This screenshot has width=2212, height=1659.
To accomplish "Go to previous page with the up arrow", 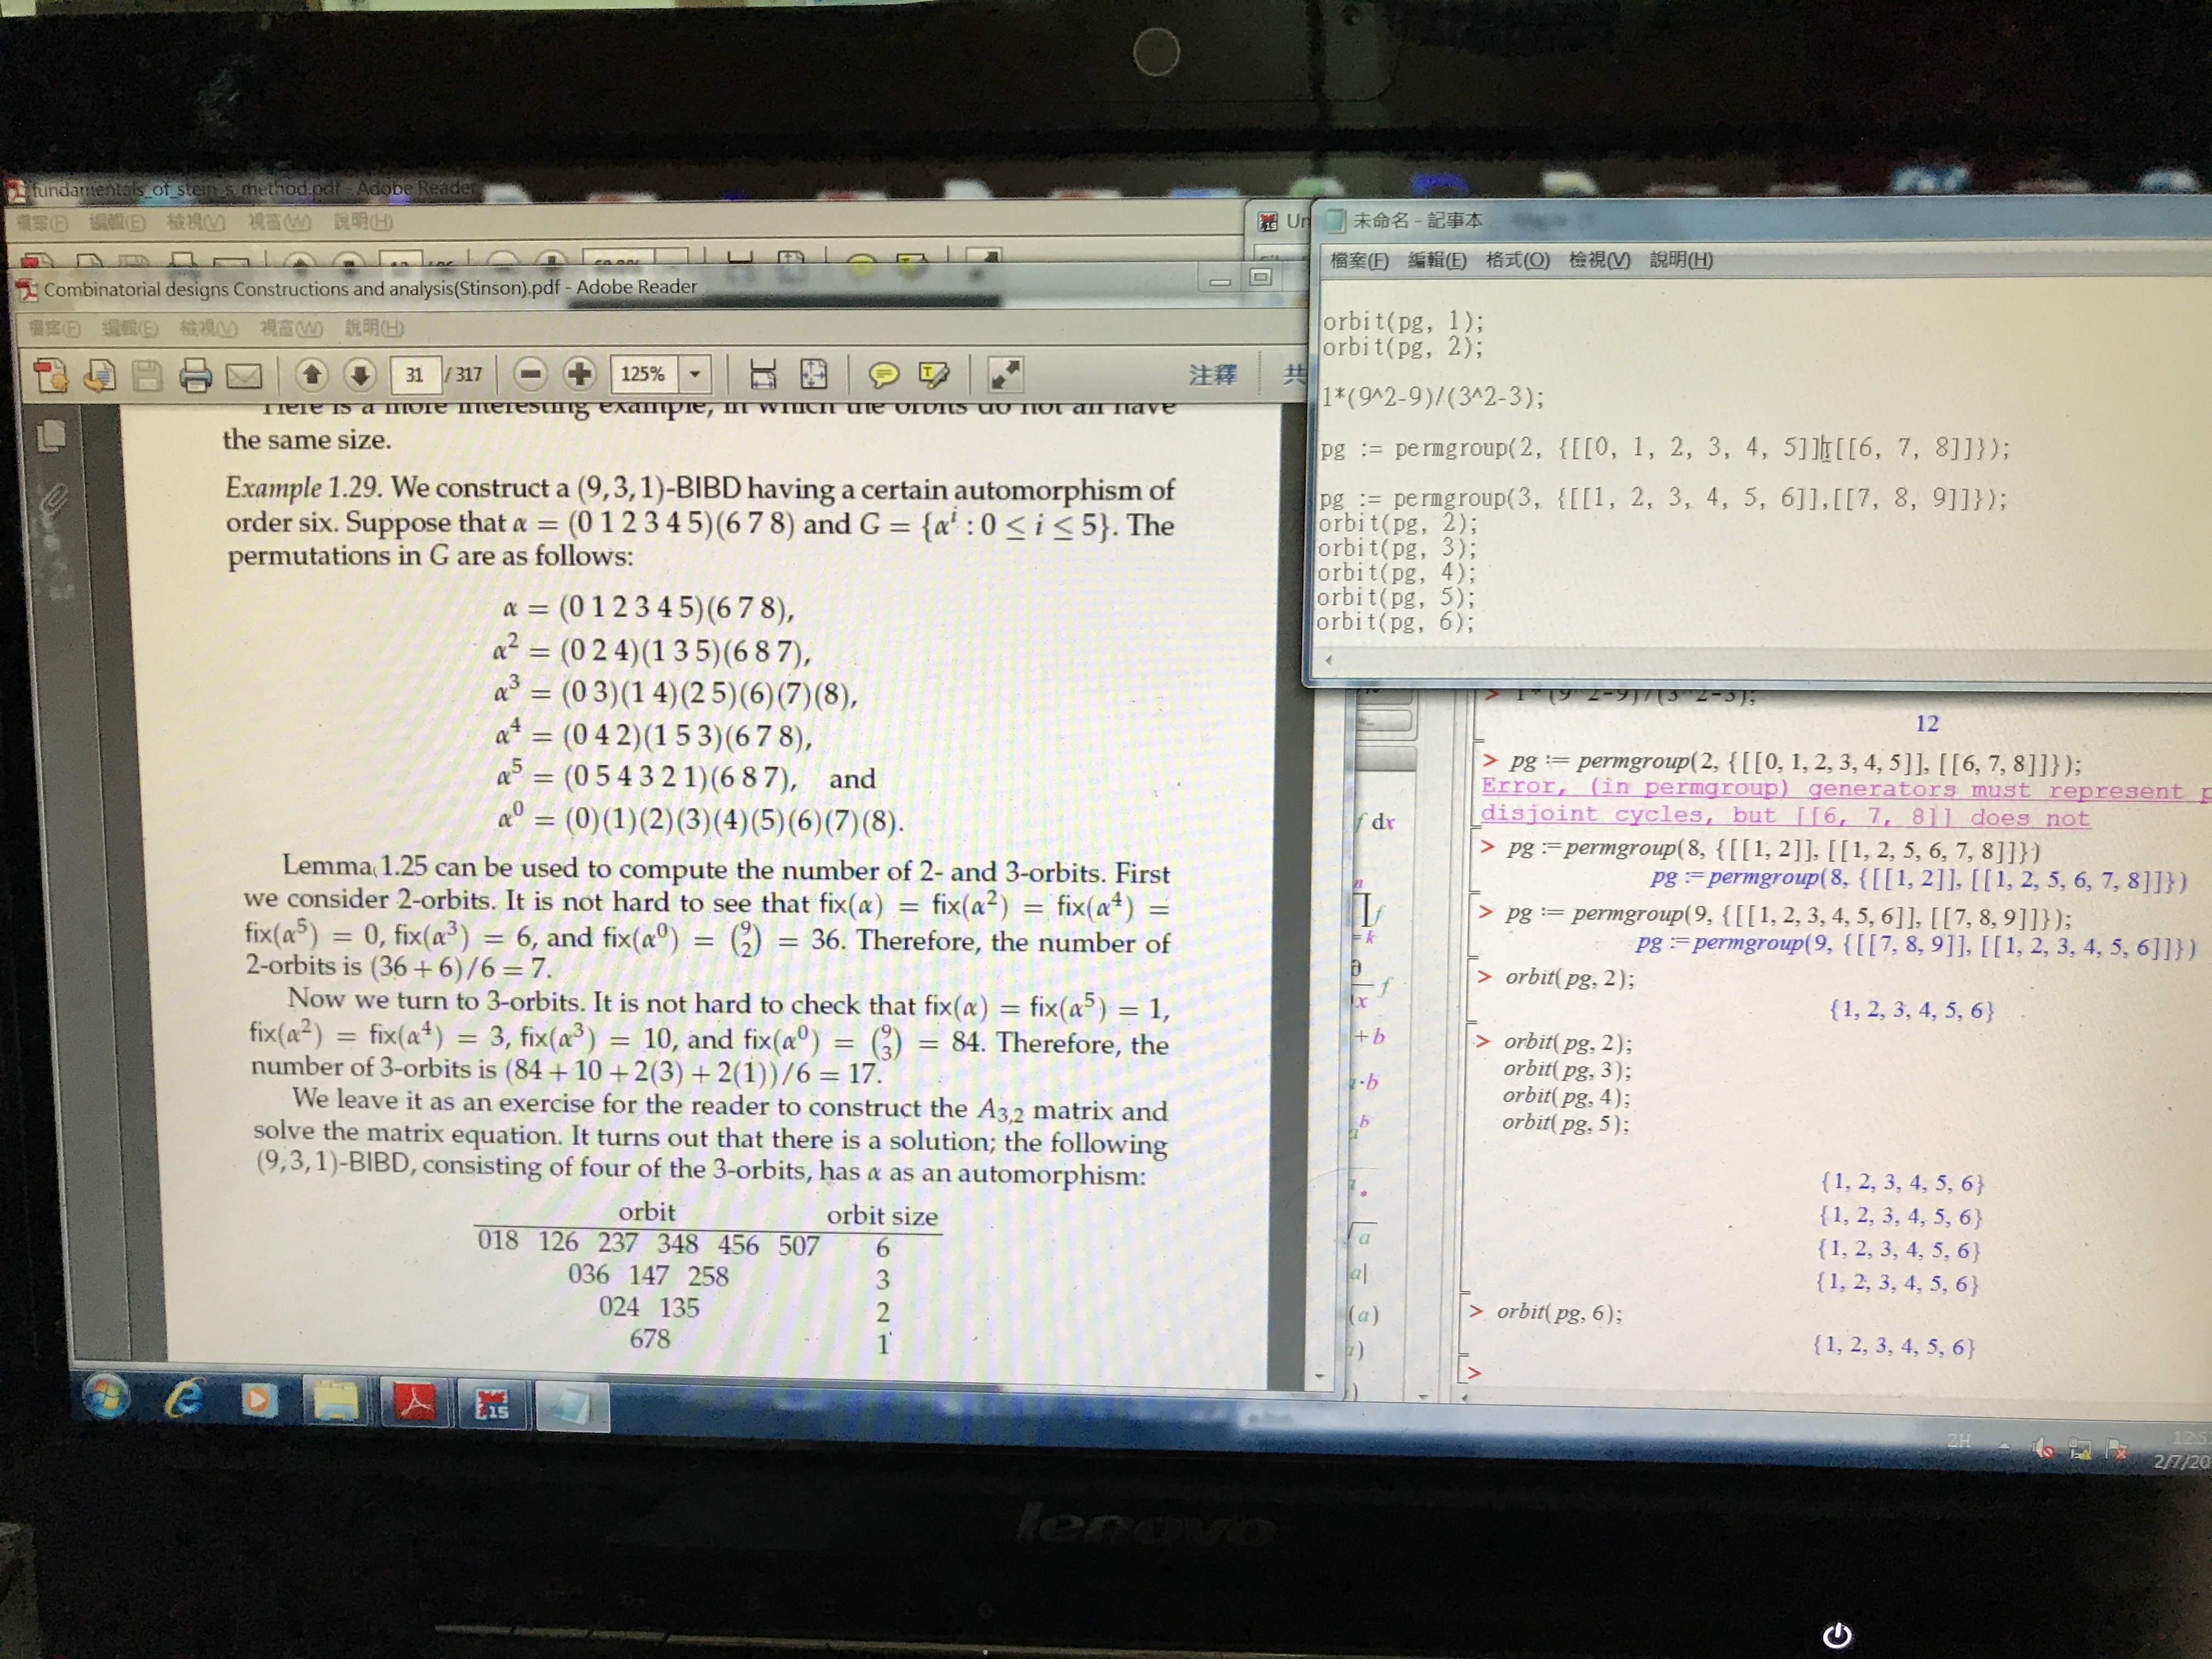I will click(x=312, y=375).
